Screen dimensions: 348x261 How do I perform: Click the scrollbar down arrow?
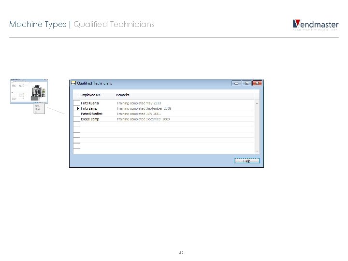pyautogui.click(x=257, y=151)
